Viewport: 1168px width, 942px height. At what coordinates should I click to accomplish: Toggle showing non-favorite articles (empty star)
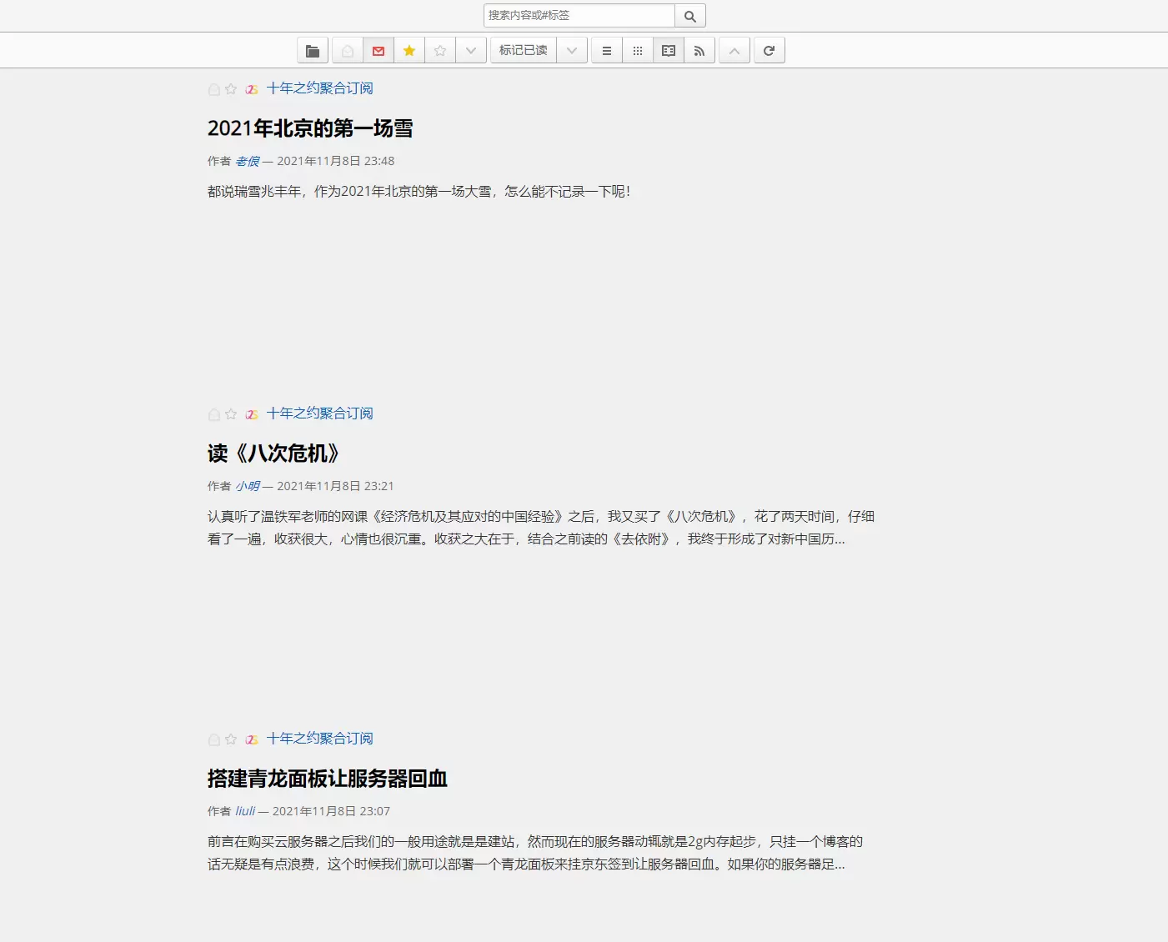pyautogui.click(x=440, y=51)
